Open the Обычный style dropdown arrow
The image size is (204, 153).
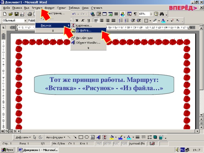pos(25,20)
